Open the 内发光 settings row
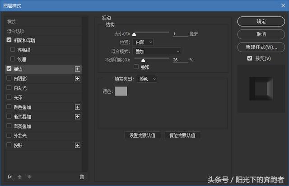289x186 pixels. (x=43, y=88)
